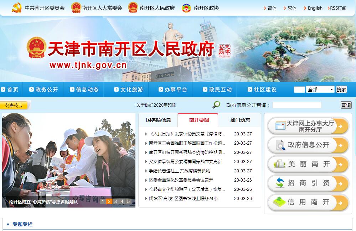Click the party emblem beside 中共南开区委员会
The height and width of the screenshot is (231, 356).
17,7
